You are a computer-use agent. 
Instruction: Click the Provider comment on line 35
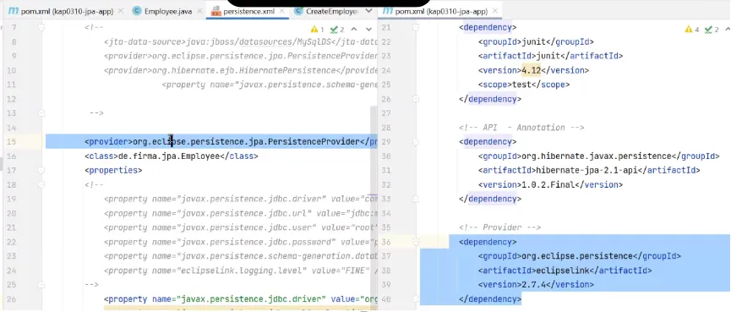(499, 227)
